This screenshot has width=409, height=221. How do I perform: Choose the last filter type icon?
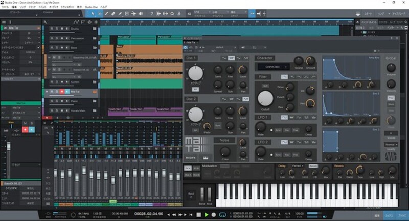313,77
